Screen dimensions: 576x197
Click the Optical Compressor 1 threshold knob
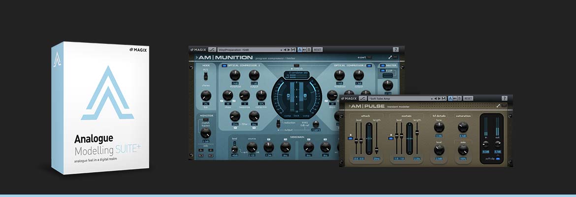pyautogui.click(x=235, y=75)
